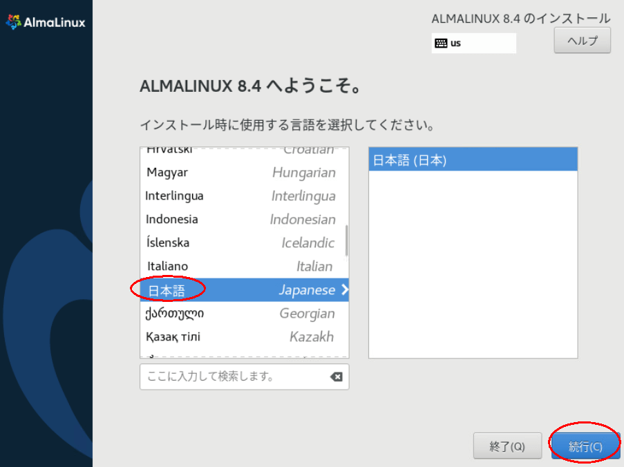The width and height of the screenshot is (624, 467).
Task: Expand the Japanese row chevron arrow
Action: 345,289
